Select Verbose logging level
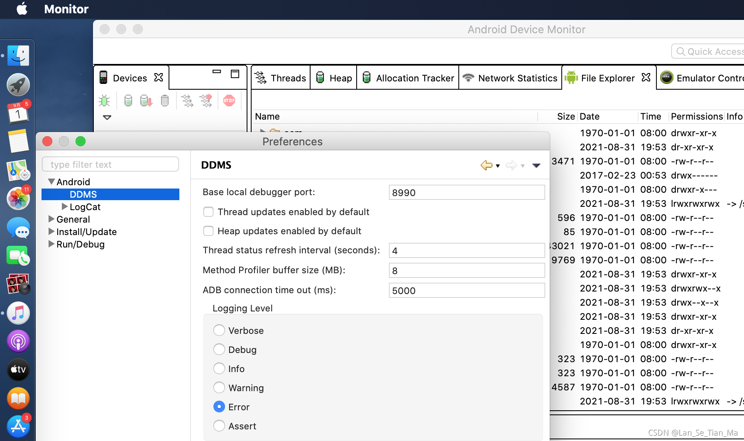The width and height of the screenshot is (744, 441). tap(219, 331)
